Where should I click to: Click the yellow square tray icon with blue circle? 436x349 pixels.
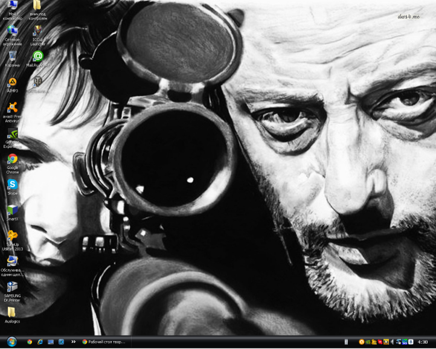pos(386,342)
